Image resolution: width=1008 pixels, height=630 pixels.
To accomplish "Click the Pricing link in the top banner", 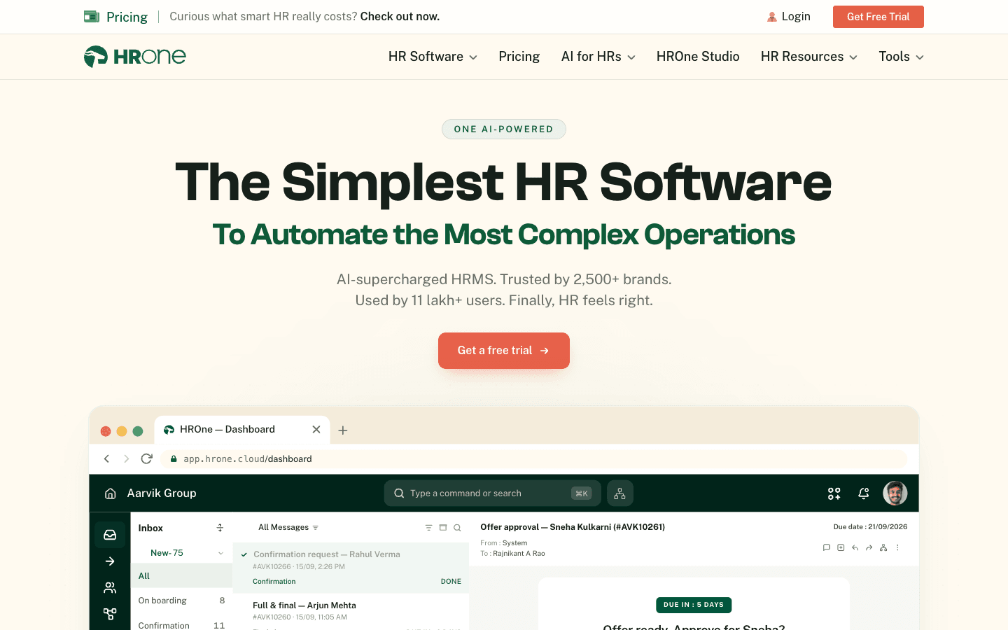I will [x=116, y=17].
